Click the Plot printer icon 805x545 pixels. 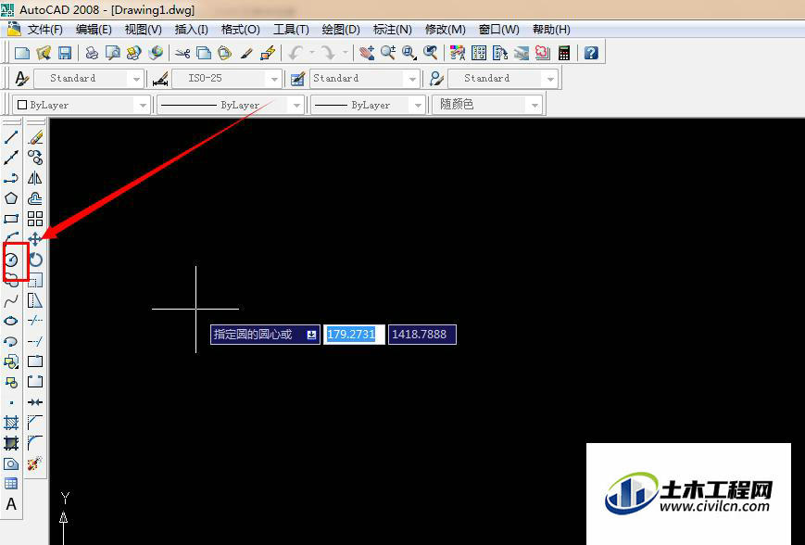92,53
